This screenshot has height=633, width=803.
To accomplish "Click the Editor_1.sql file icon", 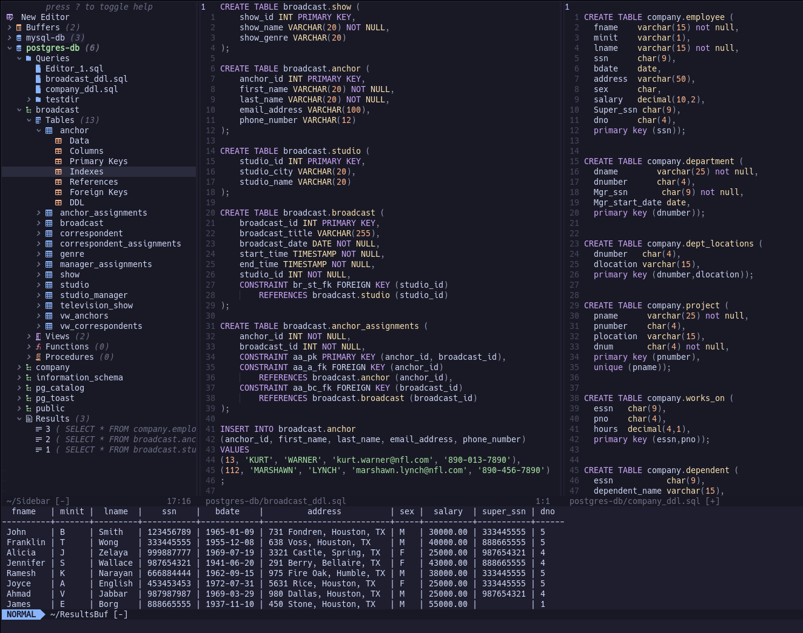I will point(39,68).
